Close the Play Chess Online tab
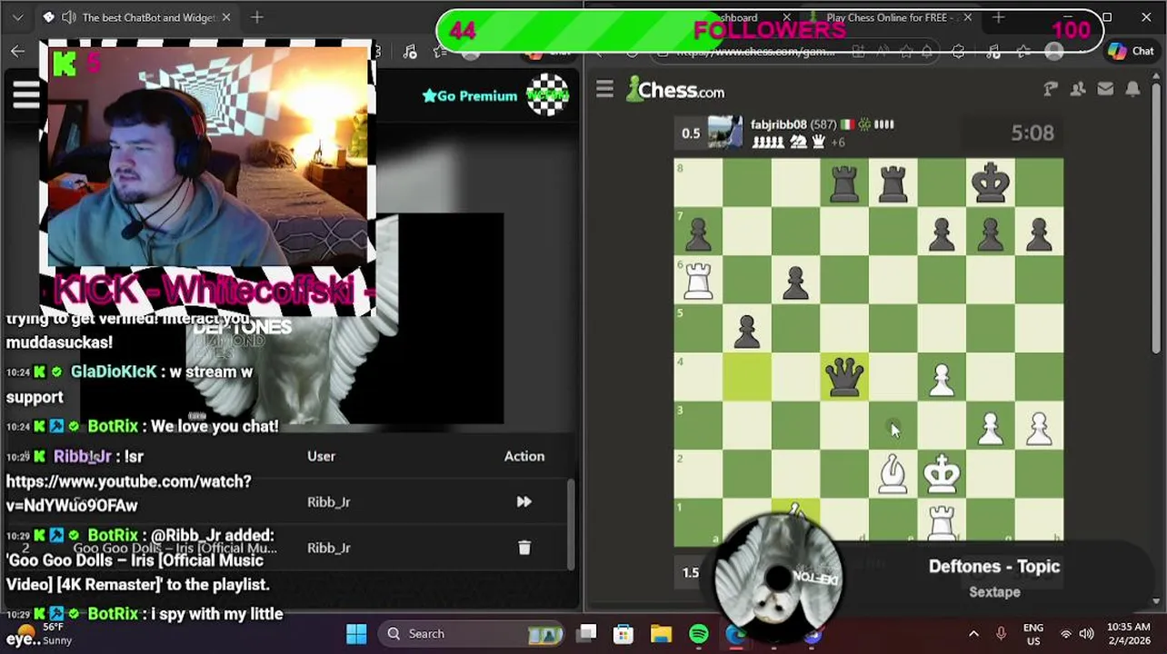Viewport: 1167px width, 654px height. (x=967, y=17)
